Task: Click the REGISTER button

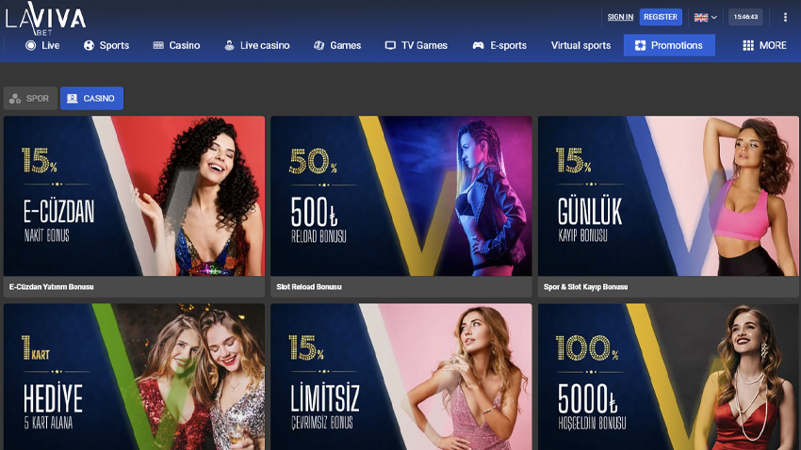Action: (x=661, y=17)
